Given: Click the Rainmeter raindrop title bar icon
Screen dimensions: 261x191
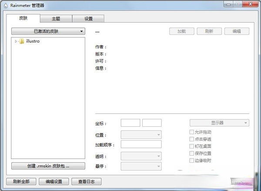Looking at the screenshot, I should [5, 5].
